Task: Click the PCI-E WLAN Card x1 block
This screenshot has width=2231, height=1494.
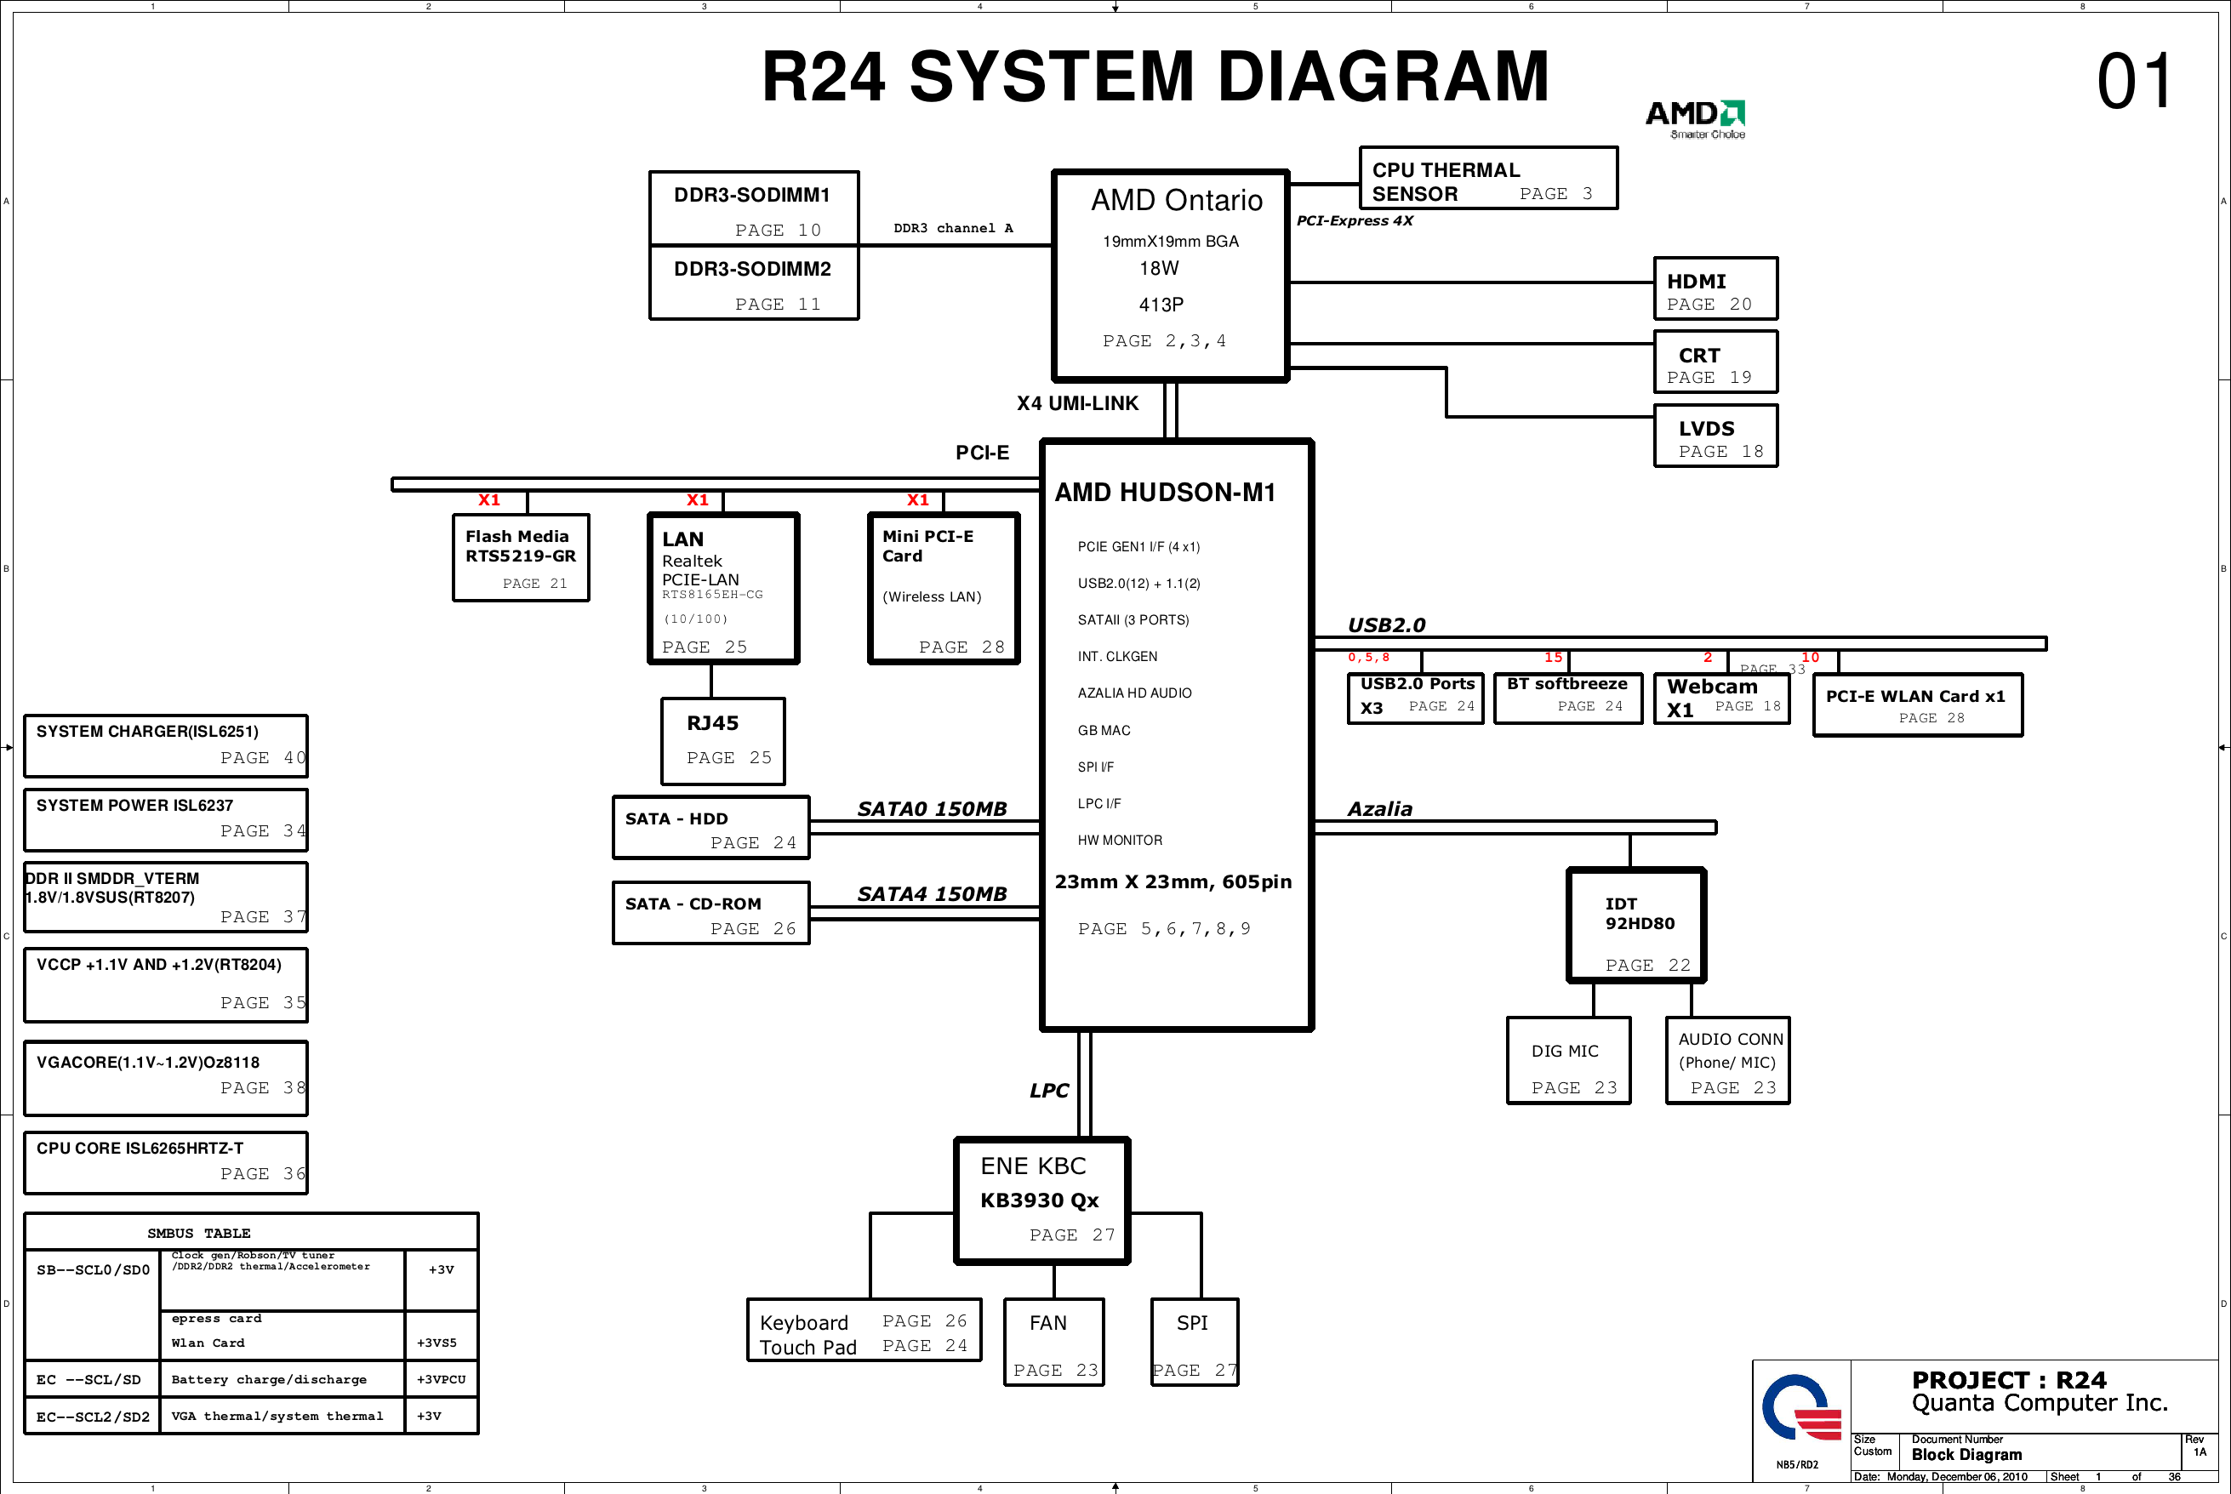Action: (x=1918, y=705)
